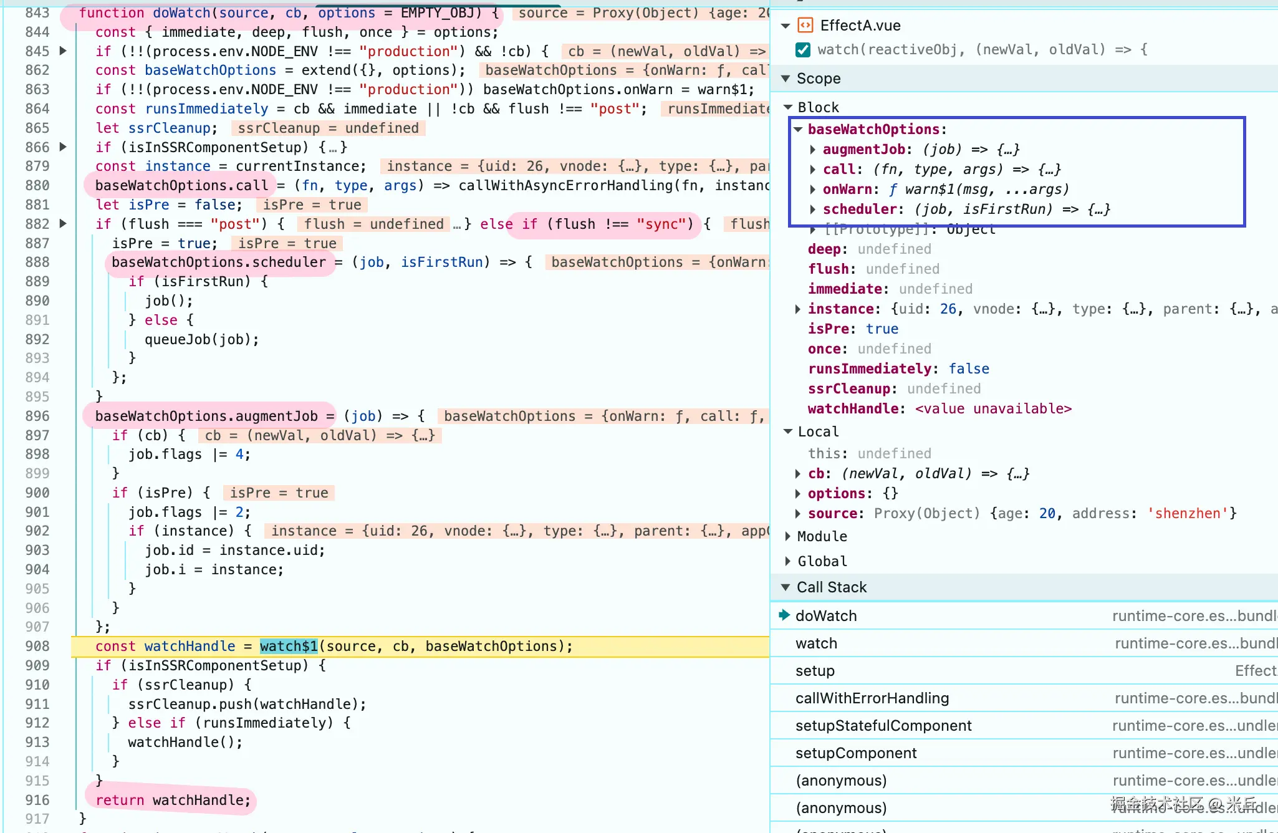The image size is (1278, 833).
Task: Collapse the Scope section
Action: 786,79
